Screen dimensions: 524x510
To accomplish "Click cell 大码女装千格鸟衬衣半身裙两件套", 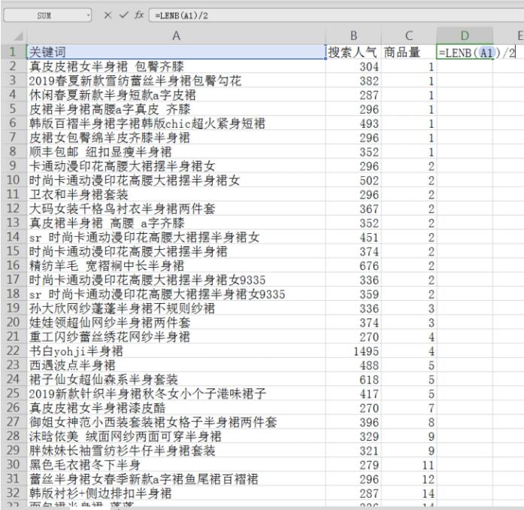I will coord(176,208).
